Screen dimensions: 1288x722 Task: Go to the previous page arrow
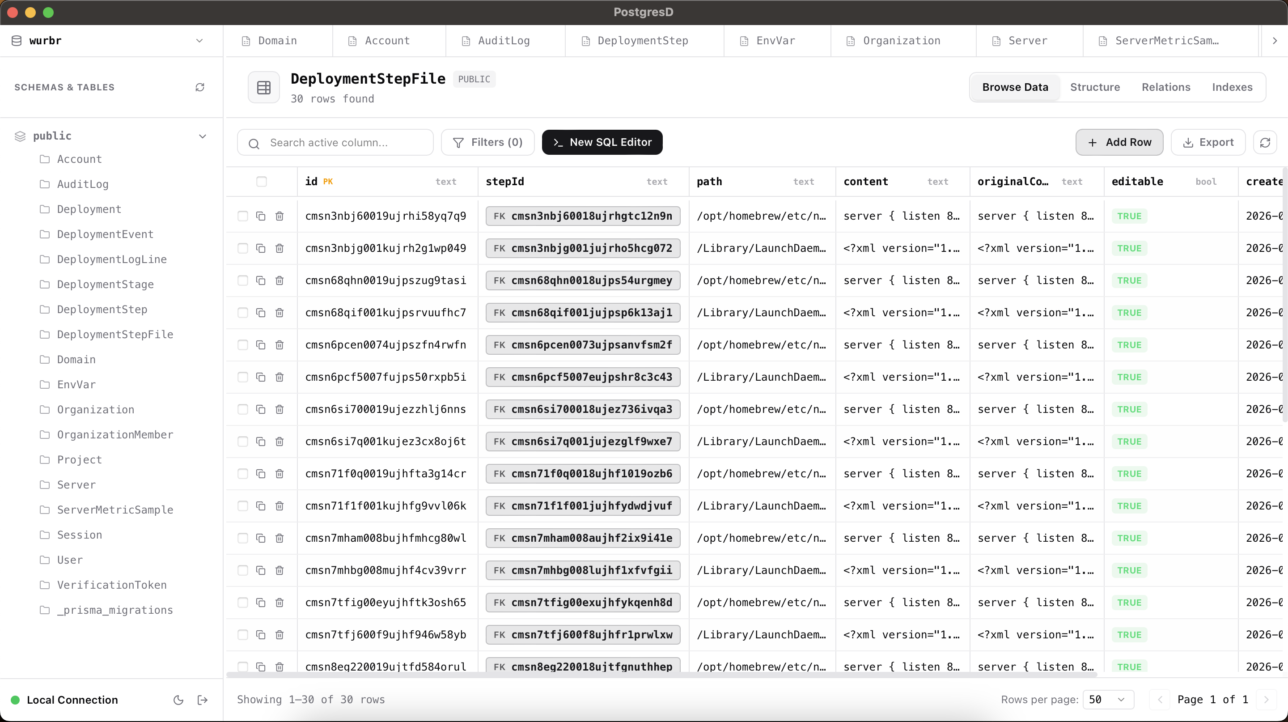1160,700
